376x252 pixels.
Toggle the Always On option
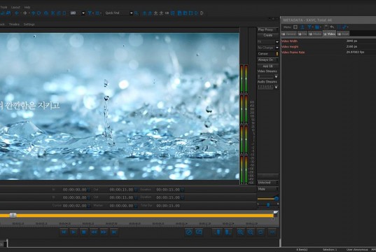click(268, 59)
